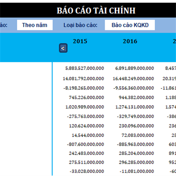Select the 2016 column header

130,41
